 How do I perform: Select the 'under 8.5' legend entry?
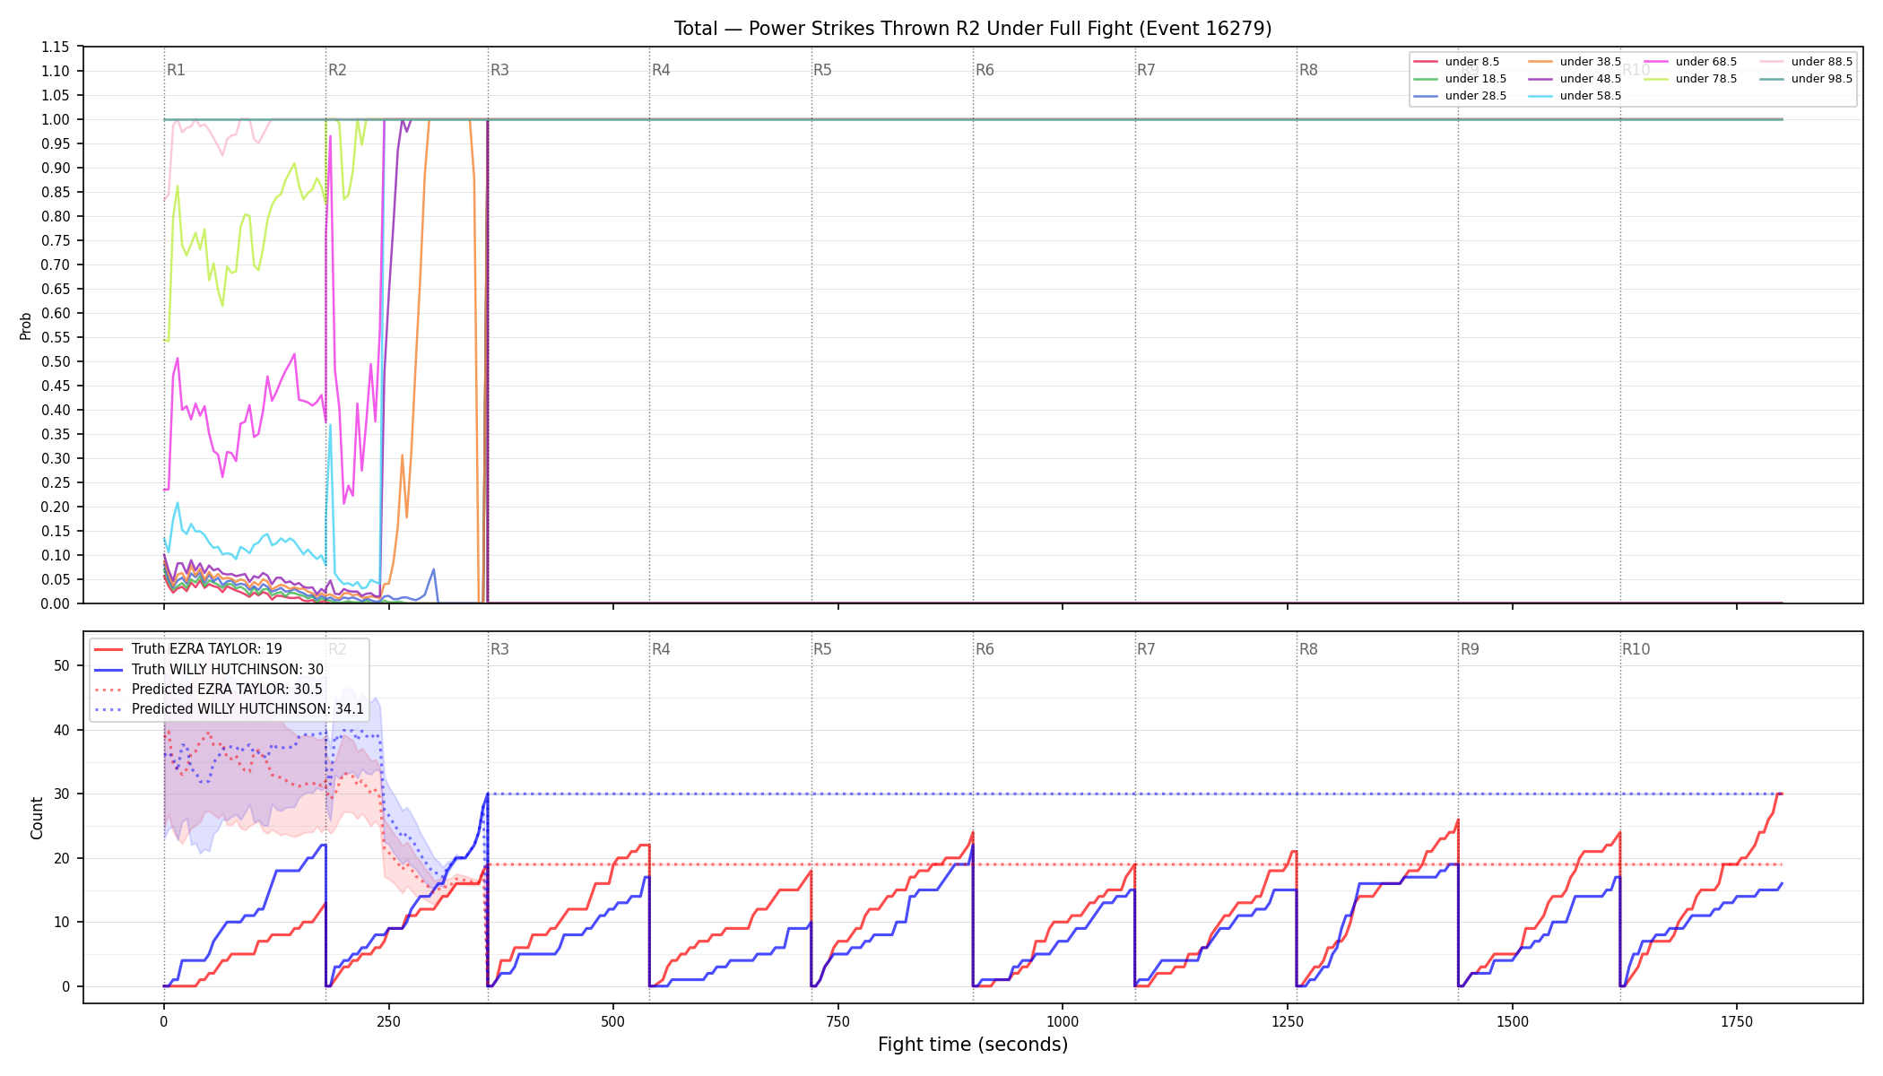(x=1457, y=62)
